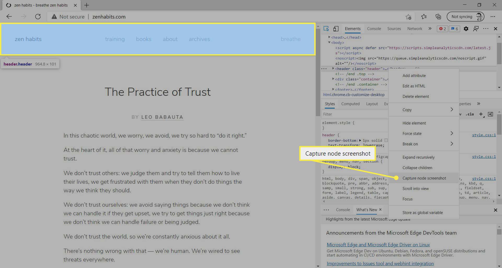The width and height of the screenshot is (502, 268).
Task: Activate the inspect element picker tool
Action: coord(326,29)
